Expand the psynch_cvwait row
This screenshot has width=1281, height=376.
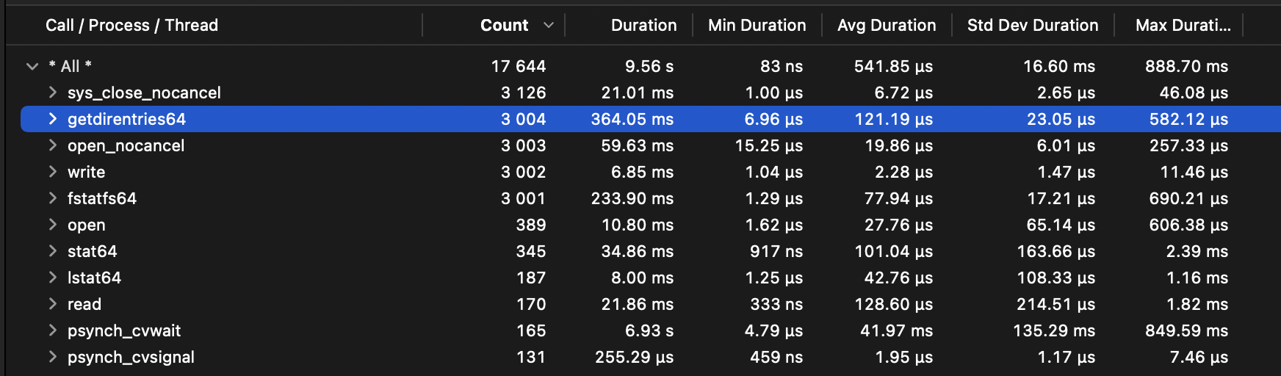52,330
